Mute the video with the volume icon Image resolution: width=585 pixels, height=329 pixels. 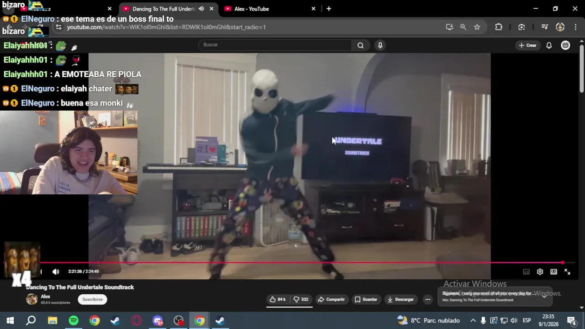coord(56,271)
